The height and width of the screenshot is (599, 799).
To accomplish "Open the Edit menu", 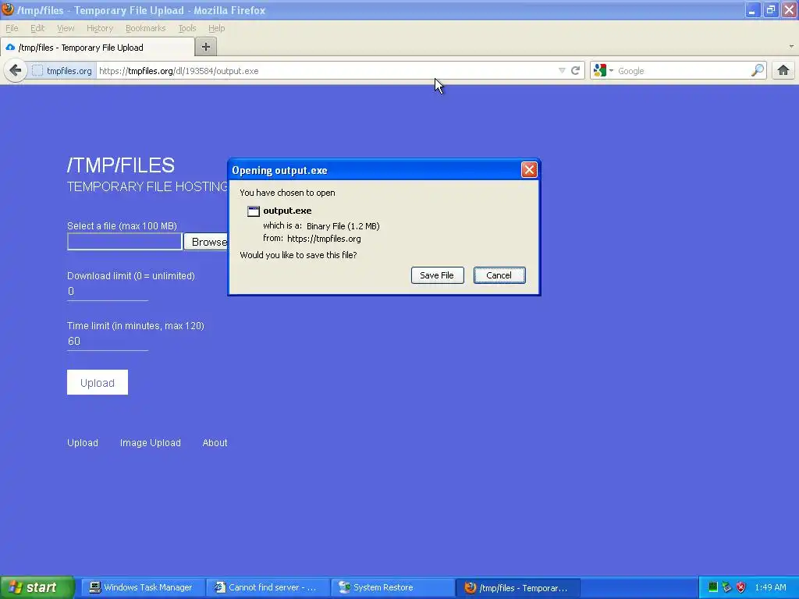I will pos(37,28).
